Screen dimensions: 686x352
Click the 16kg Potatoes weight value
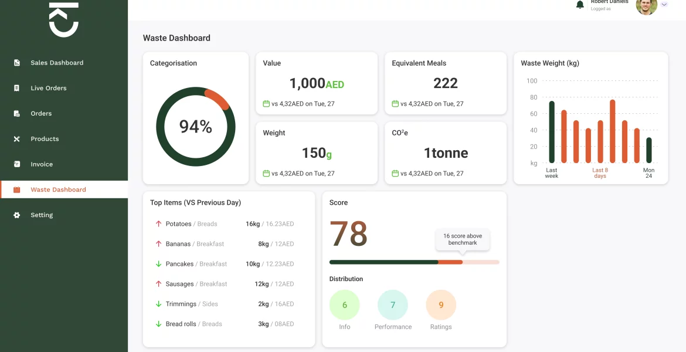(253, 224)
